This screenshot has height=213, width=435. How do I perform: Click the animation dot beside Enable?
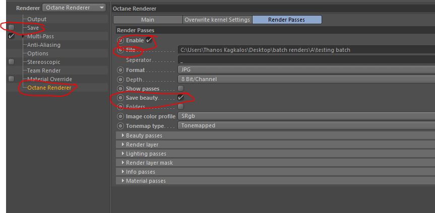(x=120, y=40)
